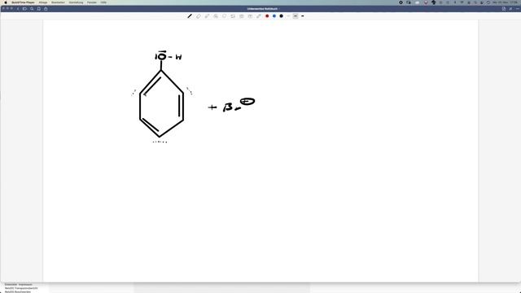Choose the red pen color
Image resolution: width=521 pixels, height=293 pixels.
267,16
